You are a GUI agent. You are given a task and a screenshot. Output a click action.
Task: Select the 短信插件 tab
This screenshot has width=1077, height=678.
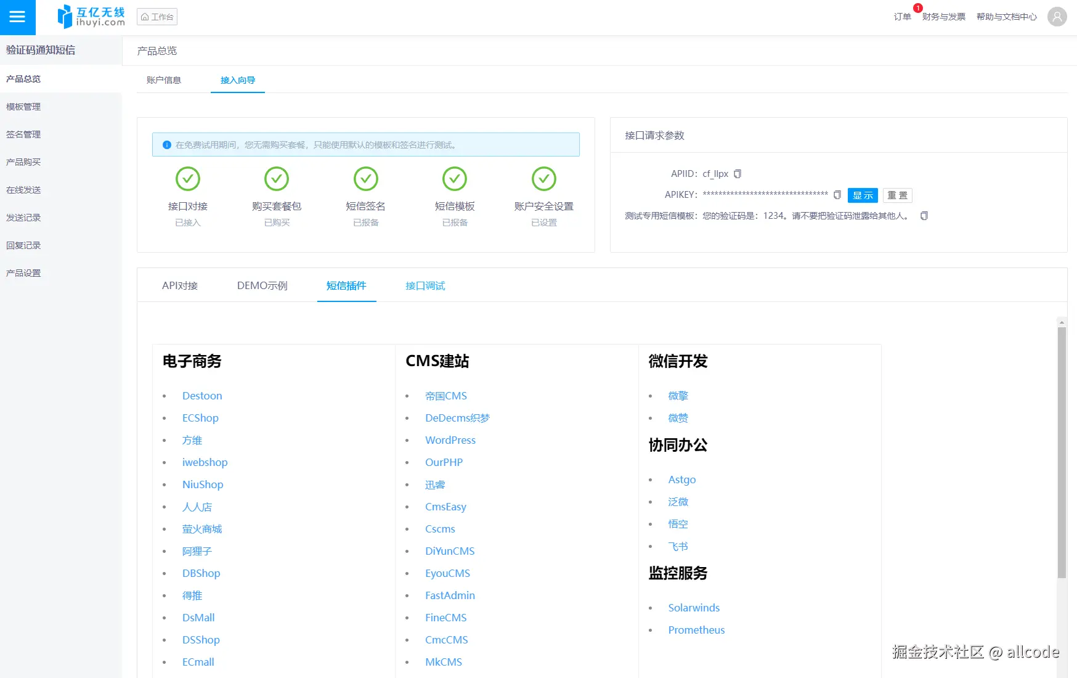click(x=346, y=285)
